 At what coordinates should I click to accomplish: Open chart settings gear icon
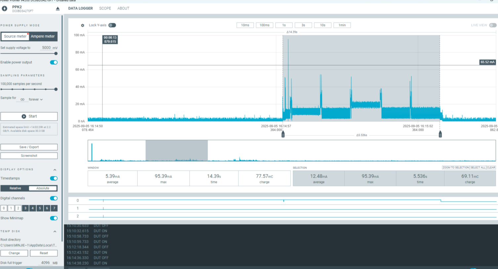tap(83, 25)
